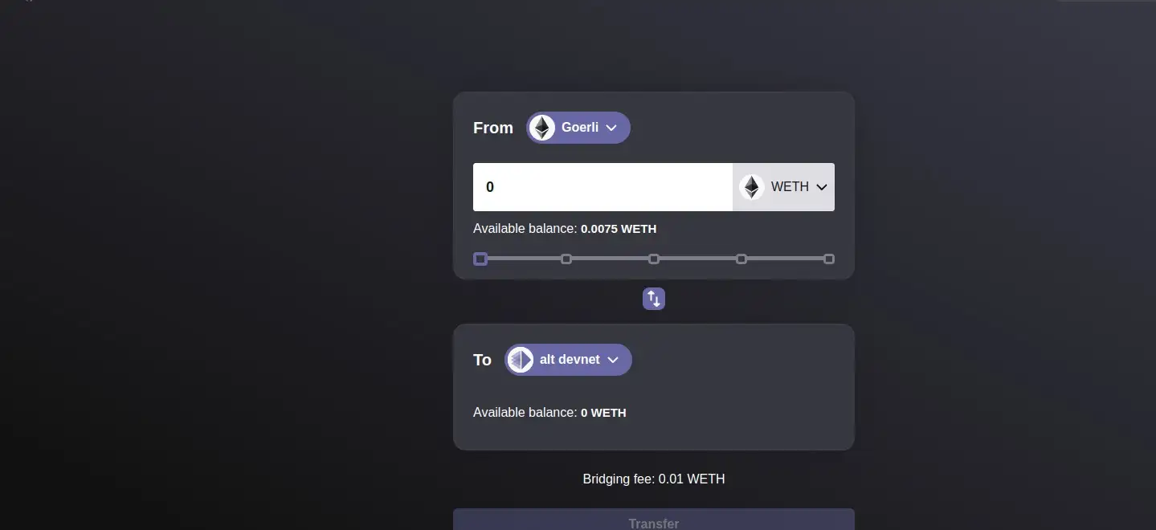Expand the alt devnet destination chevron

pos(613,360)
